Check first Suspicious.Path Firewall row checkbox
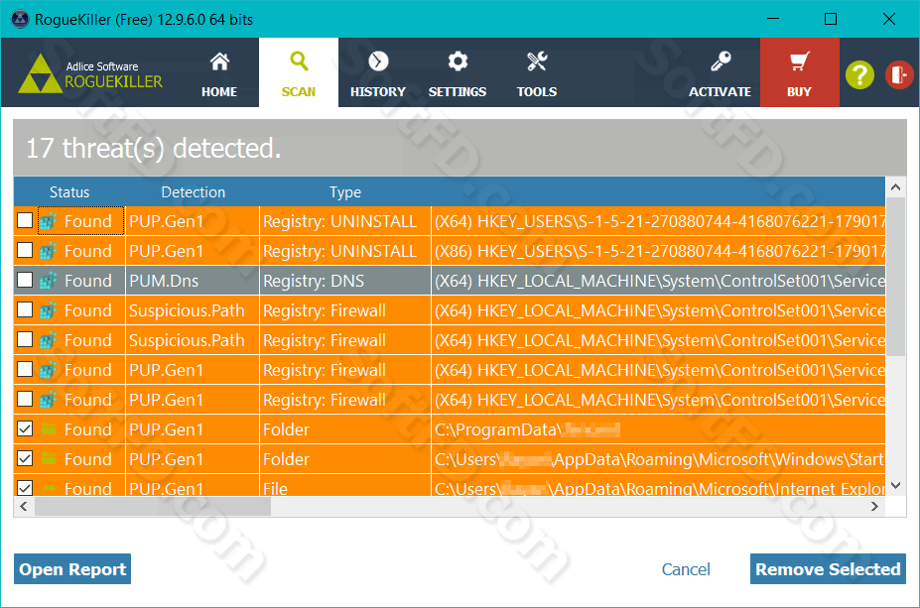920x608 pixels. click(25, 309)
